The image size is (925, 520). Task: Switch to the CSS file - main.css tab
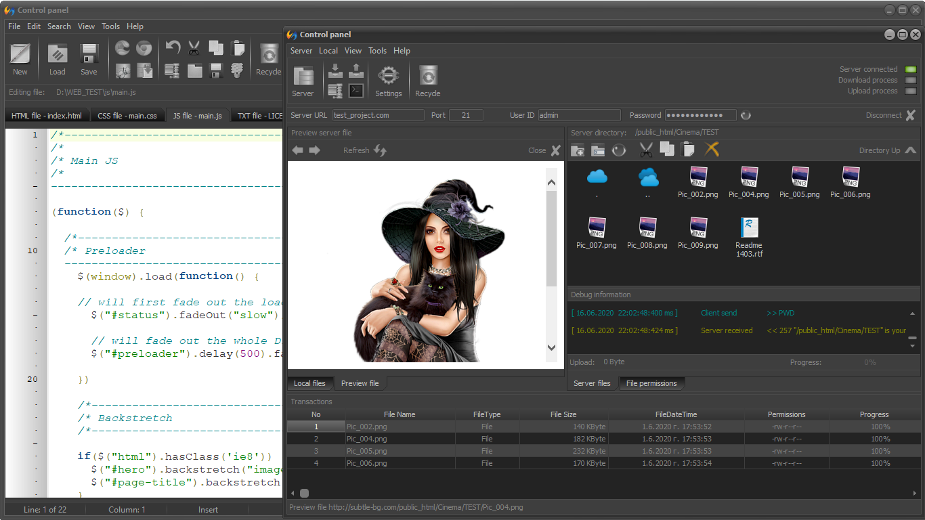pos(127,116)
